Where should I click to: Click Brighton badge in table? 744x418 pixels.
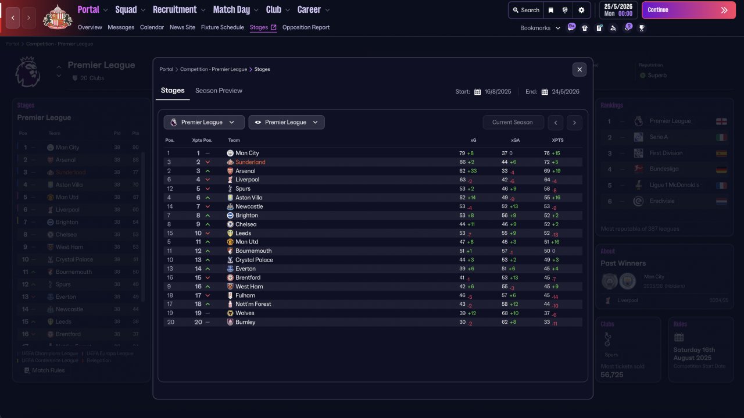[230, 216]
